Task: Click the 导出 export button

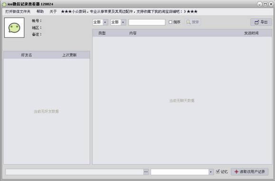Action: (261, 22)
